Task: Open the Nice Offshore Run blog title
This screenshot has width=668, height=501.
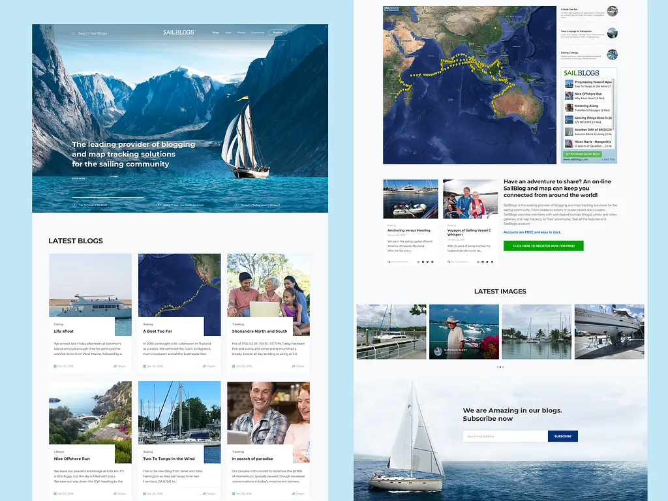Action: (x=72, y=459)
